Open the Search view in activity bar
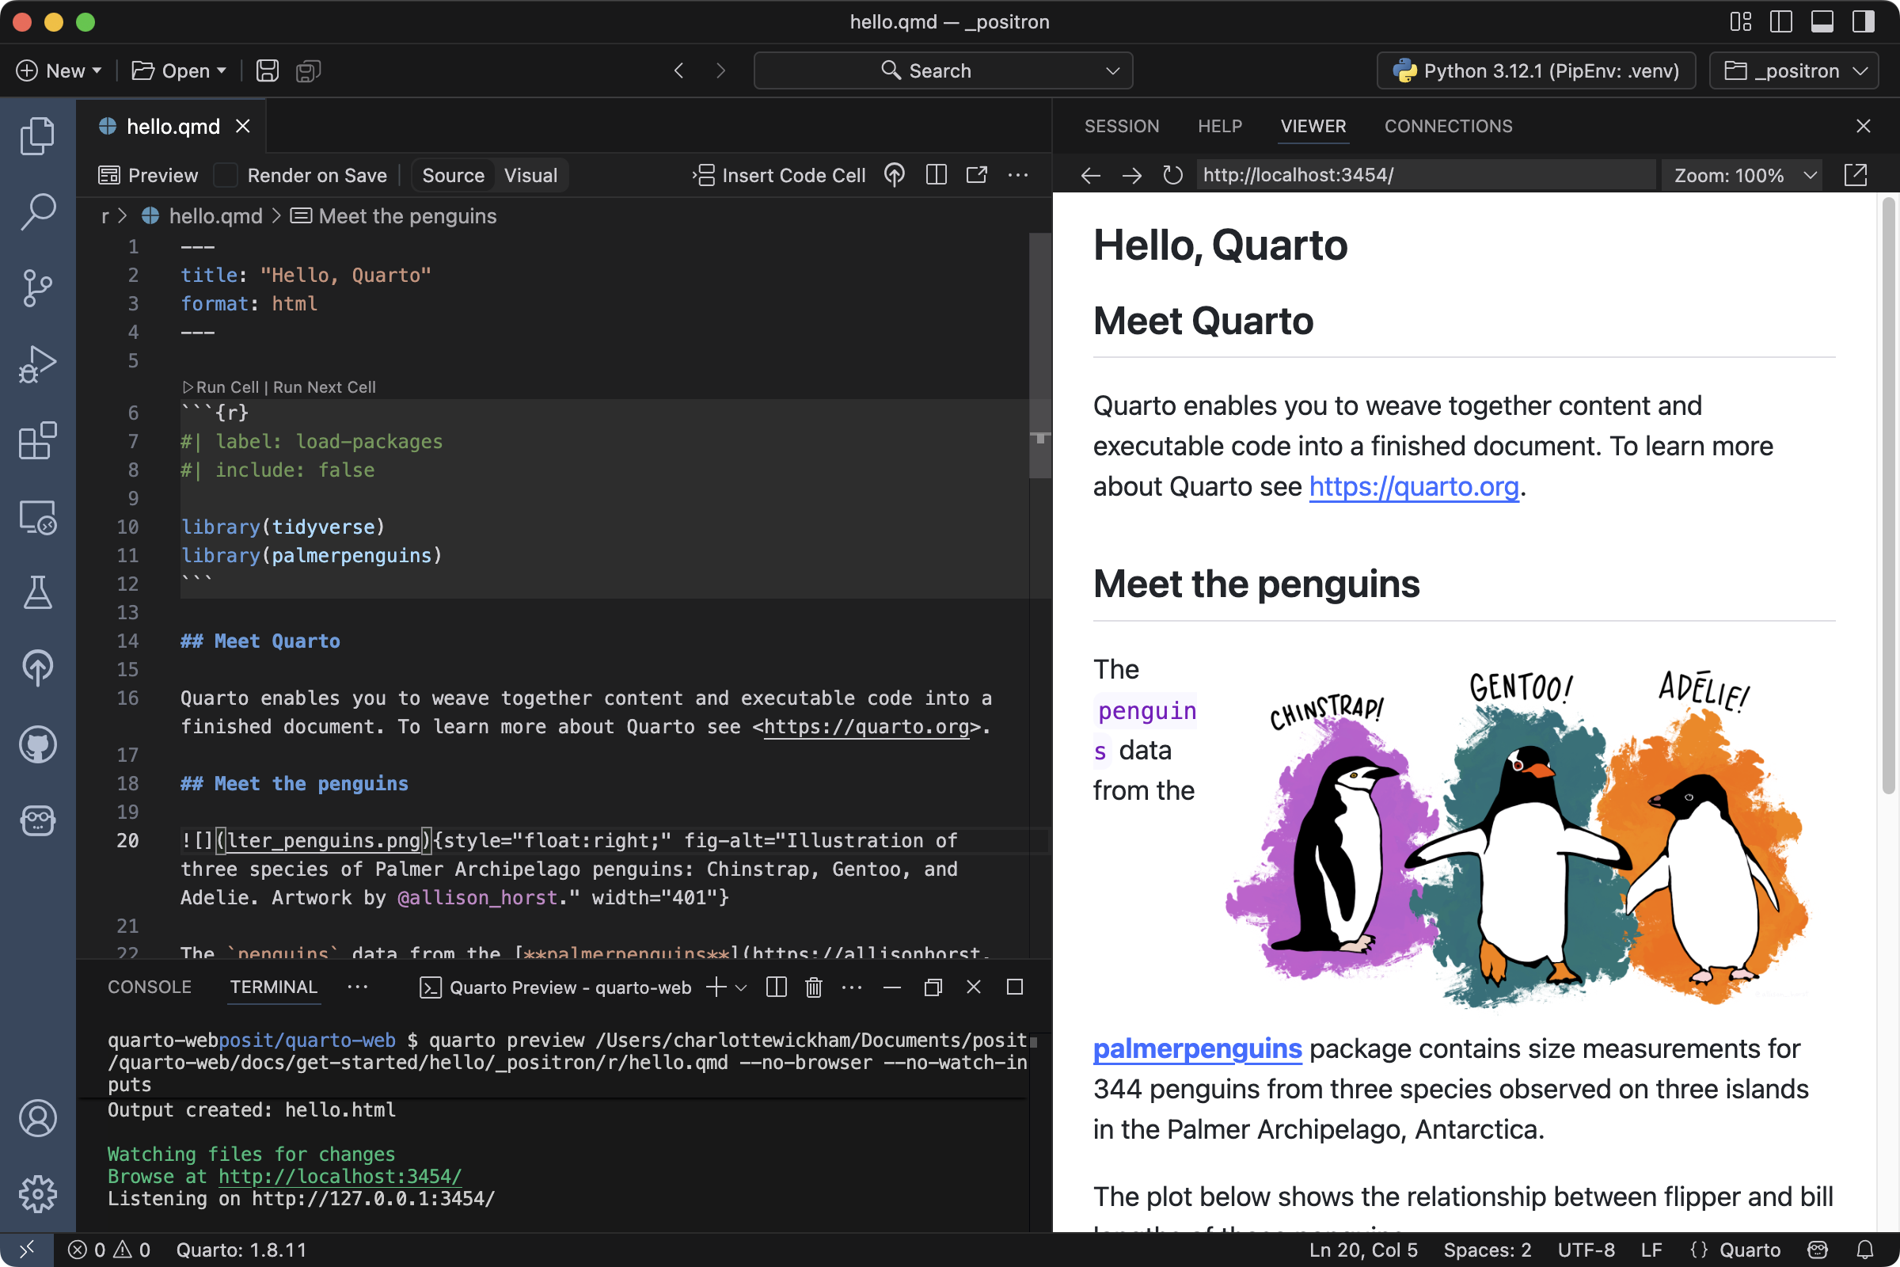Viewport: 1900px width, 1267px height. pos(37,211)
